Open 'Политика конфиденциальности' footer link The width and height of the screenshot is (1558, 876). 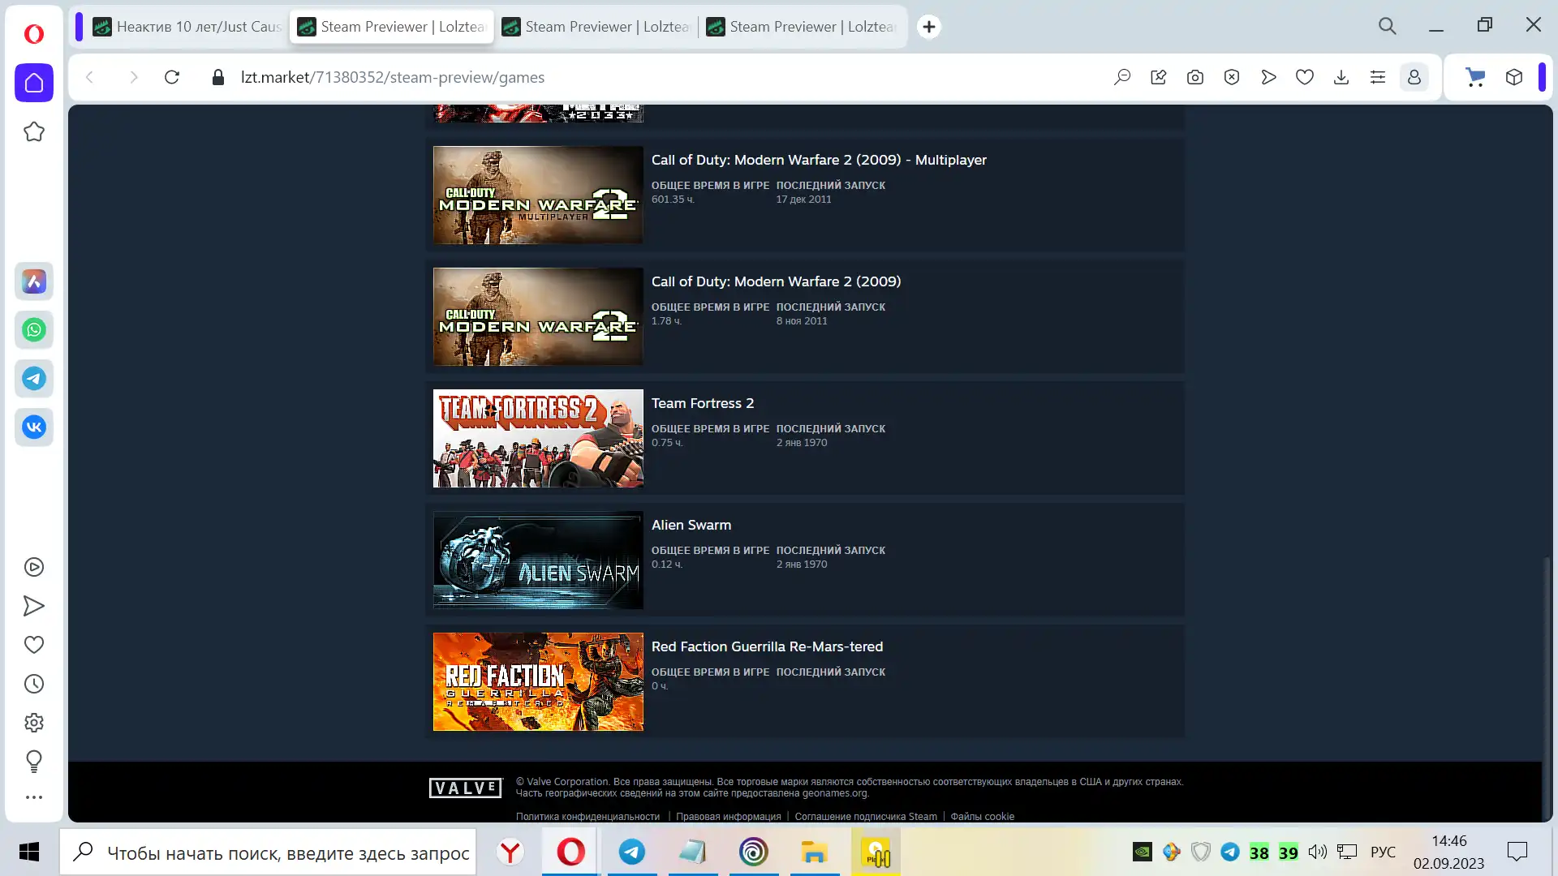tap(587, 817)
